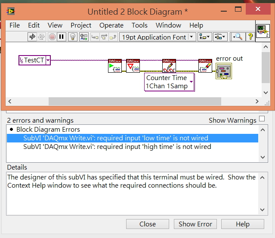The width and height of the screenshot is (275, 238).
Task: Click the Pause toolbar button
Action: pos(62,37)
